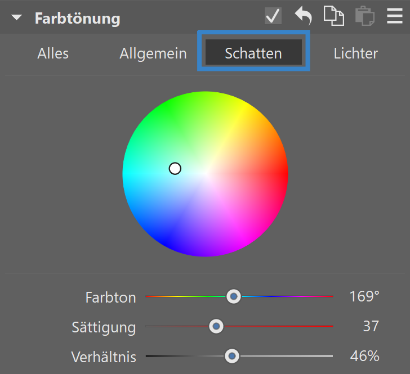The image size is (410, 374).
Task: Click the Farbton slider handle
Action: pos(234,296)
